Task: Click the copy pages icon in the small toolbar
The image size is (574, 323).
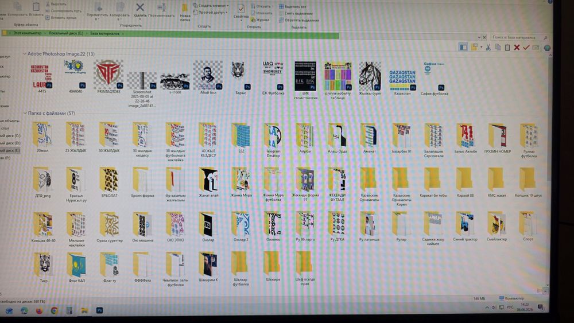Action: click(498, 47)
